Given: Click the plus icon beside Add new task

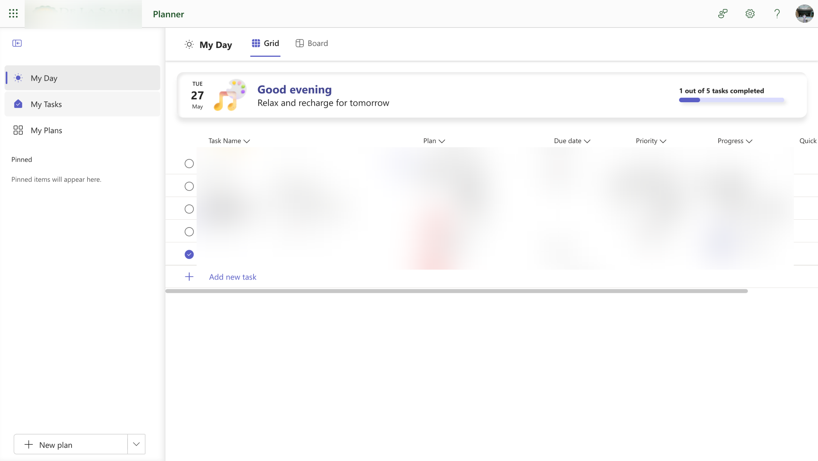Looking at the screenshot, I should [x=189, y=277].
